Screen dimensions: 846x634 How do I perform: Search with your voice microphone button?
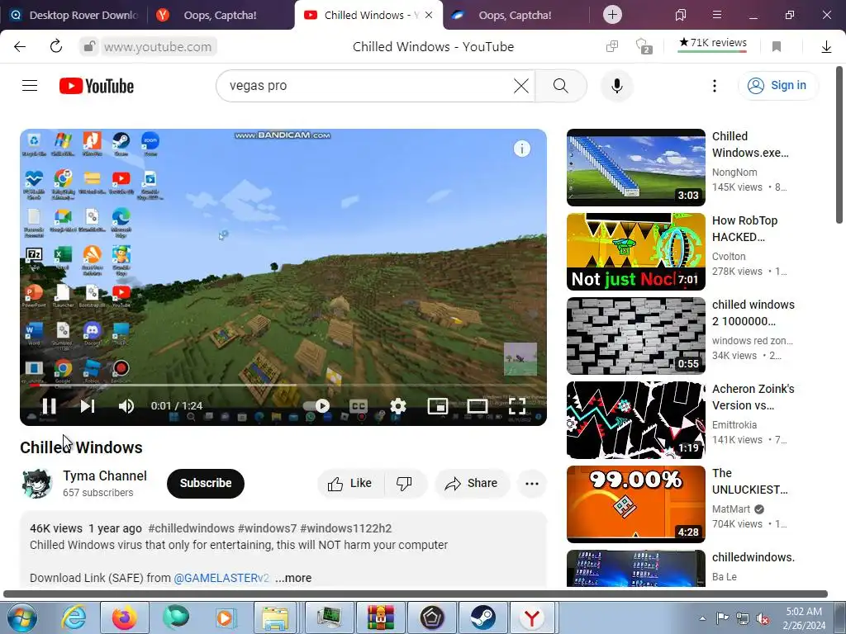617,86
